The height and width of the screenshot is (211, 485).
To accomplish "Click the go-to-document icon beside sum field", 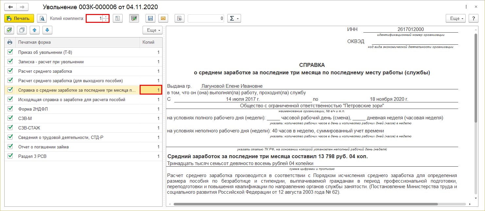I will tap(180, 18).
